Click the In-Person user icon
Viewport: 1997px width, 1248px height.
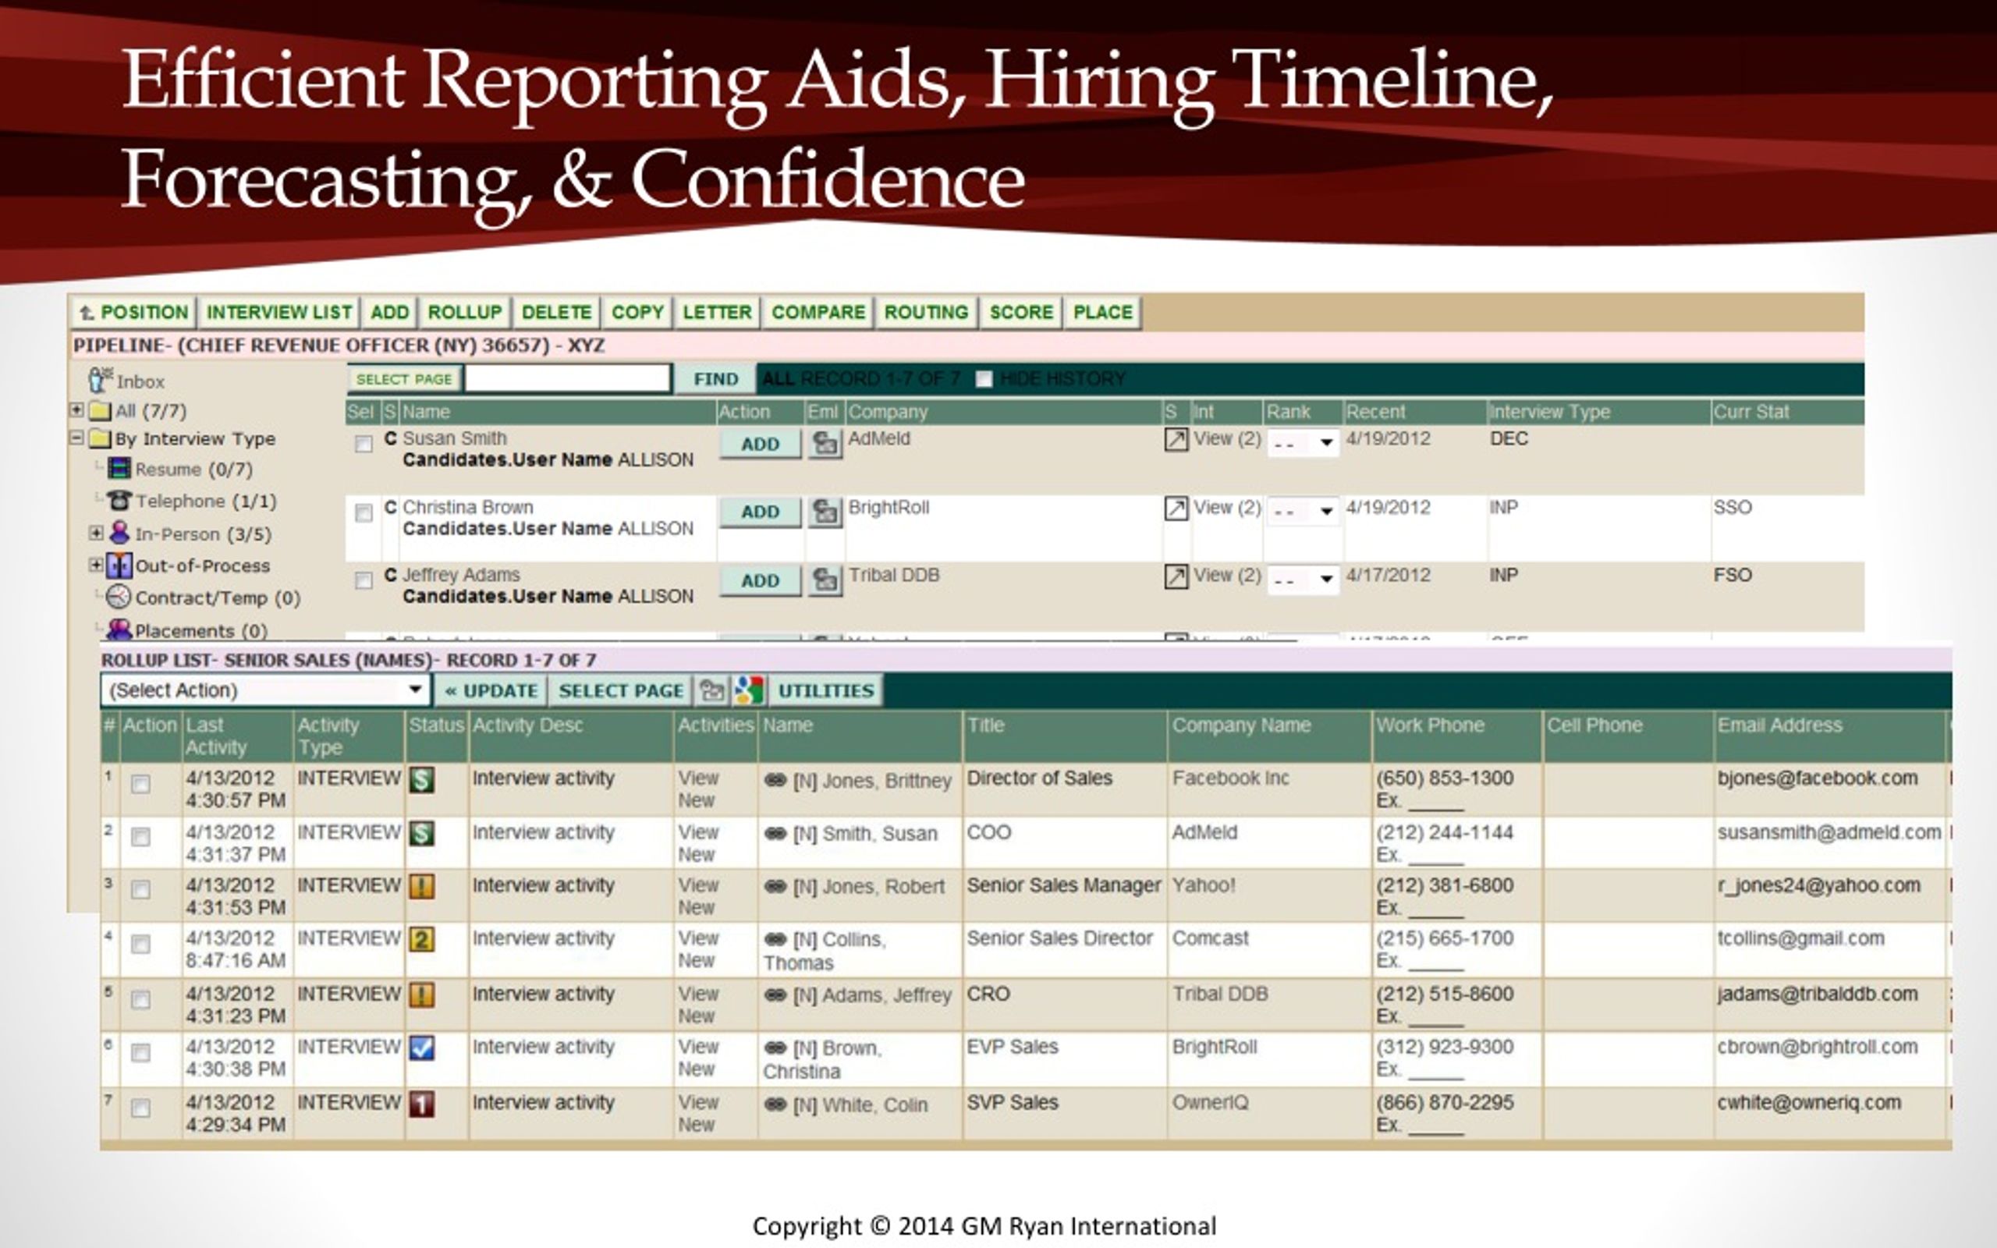click(x=119, y=534)
